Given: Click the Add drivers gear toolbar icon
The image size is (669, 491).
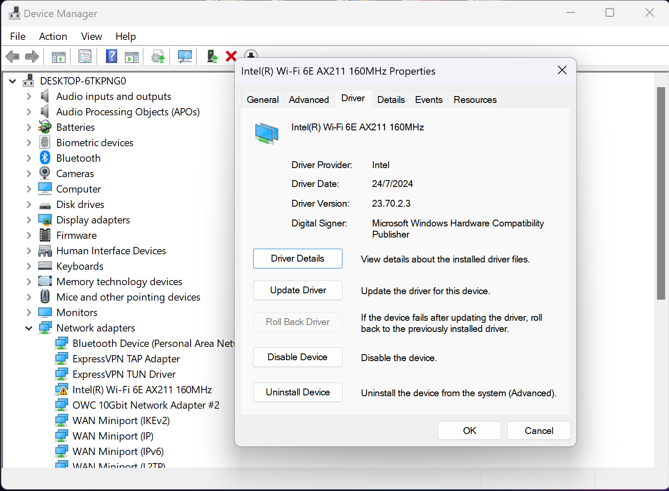Looking at the screenshot, I should coord(158,56).
